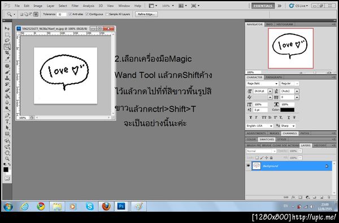The image size is (339, 223).
Task: Click the Background layer thumbnail
Action: [x=257, y=166]
